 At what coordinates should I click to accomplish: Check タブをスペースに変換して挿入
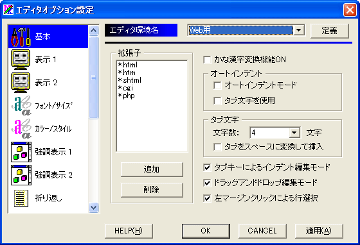217,147
